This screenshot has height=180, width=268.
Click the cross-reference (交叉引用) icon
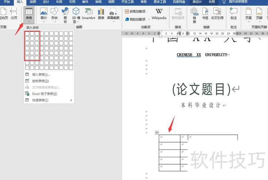click(217, 14)
